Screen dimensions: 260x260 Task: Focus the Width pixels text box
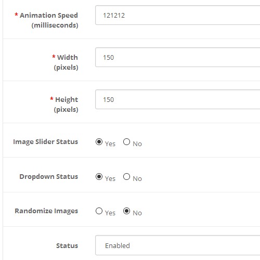[178, 57]
